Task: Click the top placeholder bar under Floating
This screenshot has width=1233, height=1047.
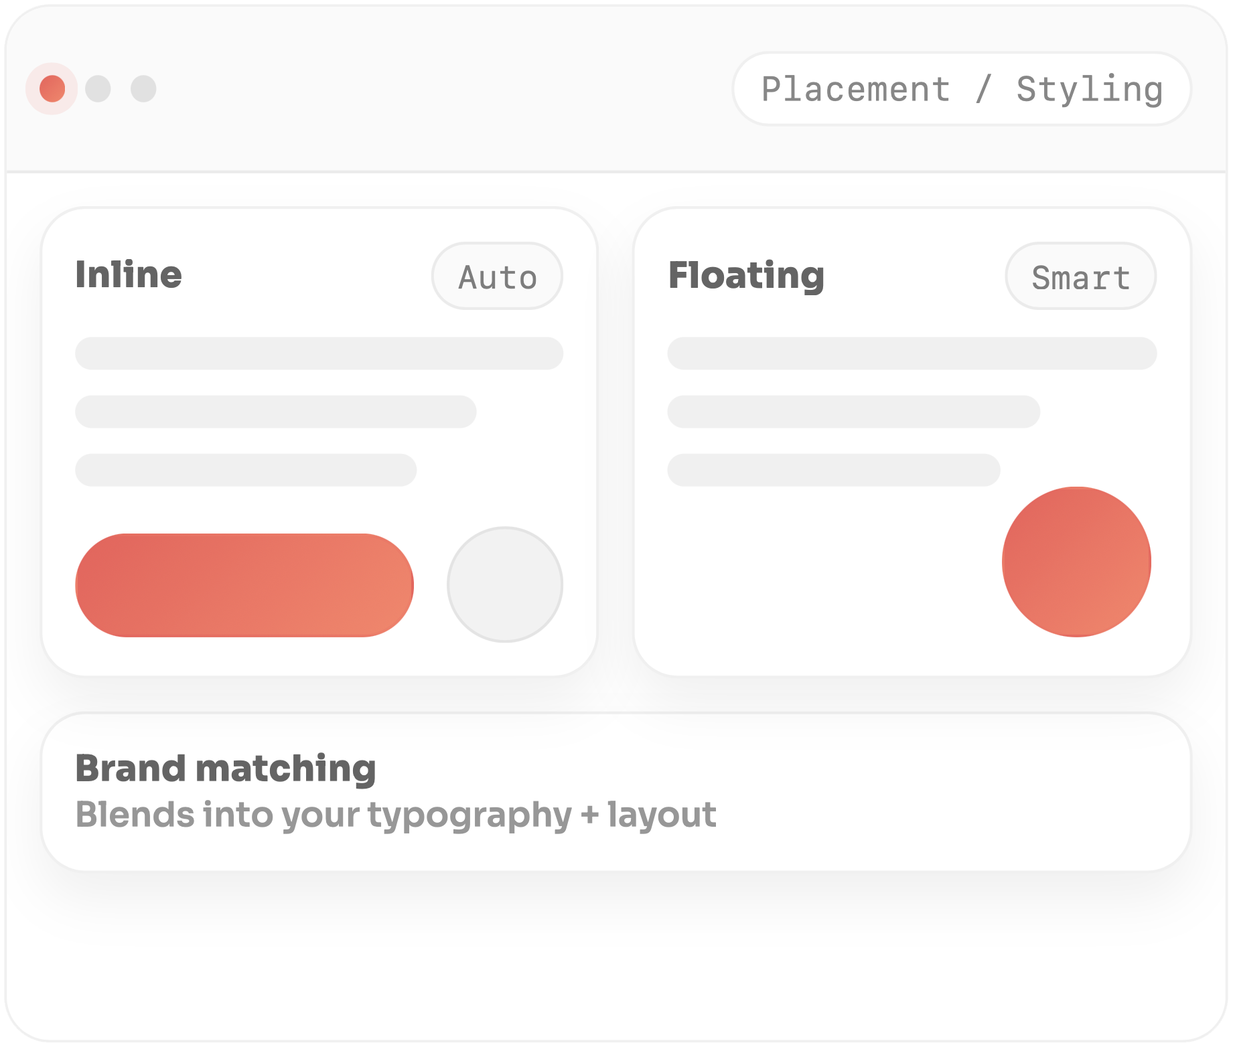Action: pyautogui.click(x=911, y=353)
